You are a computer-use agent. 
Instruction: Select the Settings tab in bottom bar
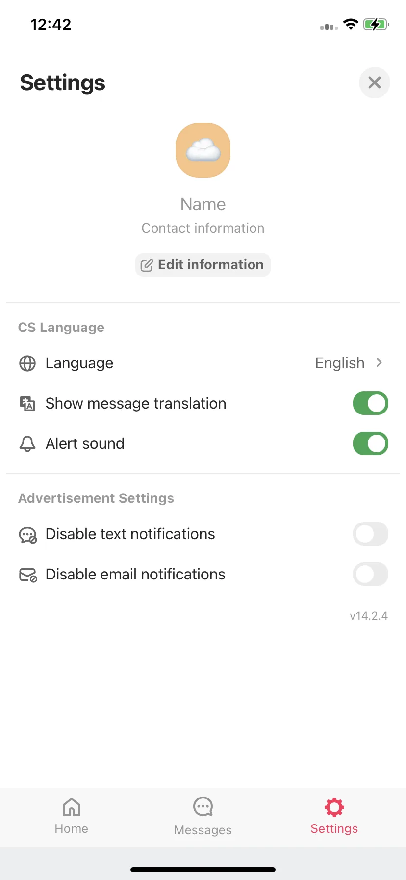(x=334, y=816)
